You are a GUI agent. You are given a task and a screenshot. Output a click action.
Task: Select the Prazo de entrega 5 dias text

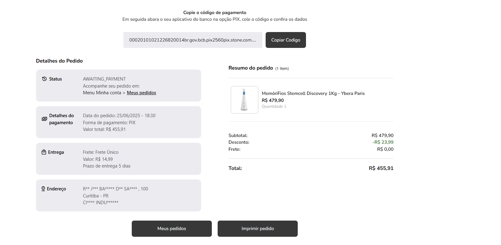pyautogui.click(x=106, y=166)
